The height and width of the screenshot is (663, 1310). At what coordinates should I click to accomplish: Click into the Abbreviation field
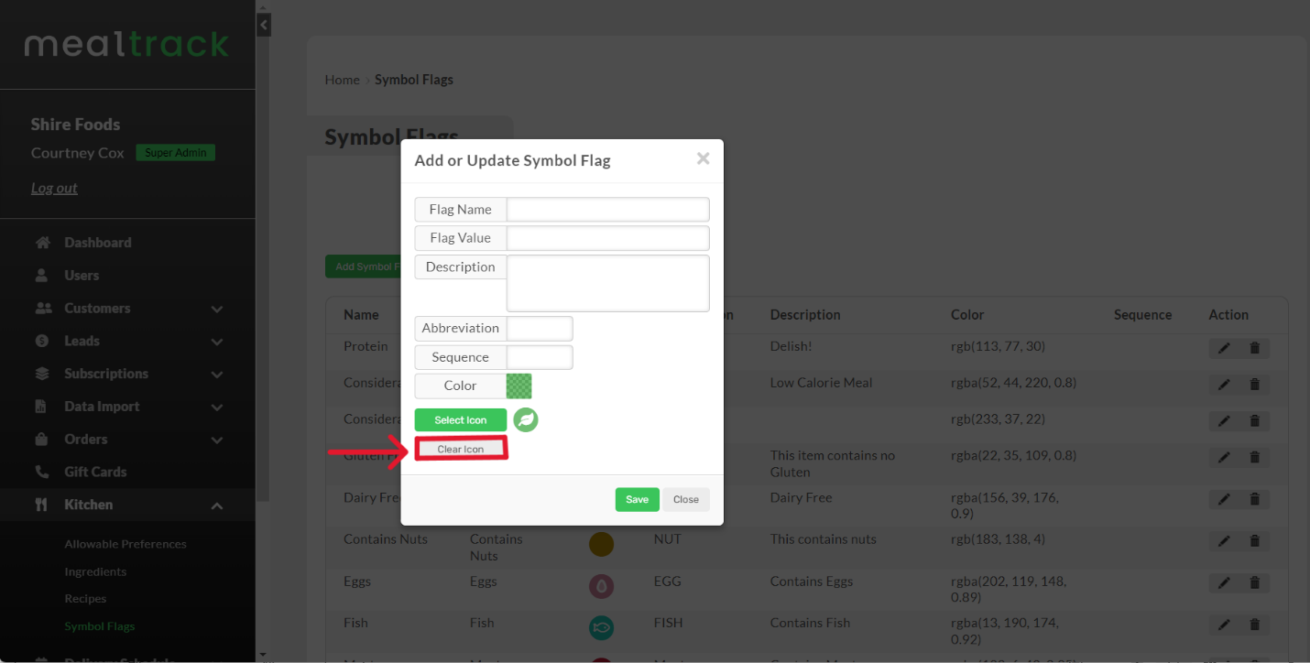coord(540,329)
